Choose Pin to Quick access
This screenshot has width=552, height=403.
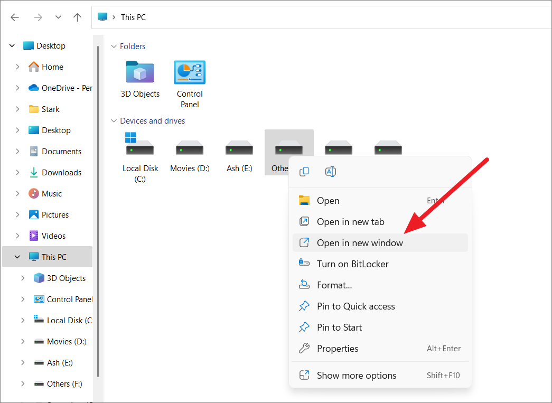[x=380, y=306]
